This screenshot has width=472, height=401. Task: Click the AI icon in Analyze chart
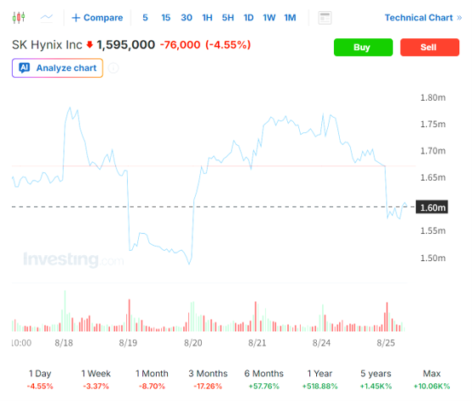tap(25, 68)
